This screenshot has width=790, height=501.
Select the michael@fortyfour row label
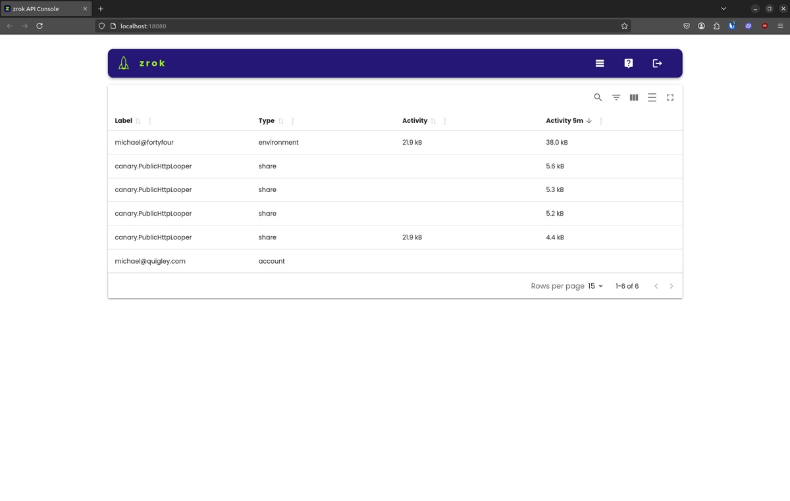(144, 142)
